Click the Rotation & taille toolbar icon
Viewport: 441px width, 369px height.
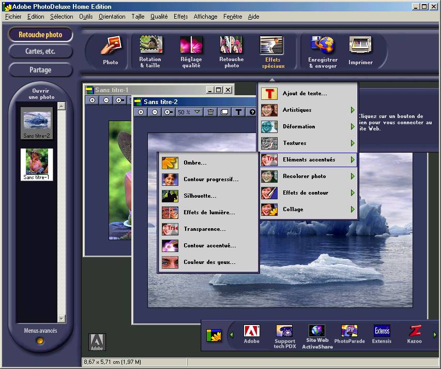point(151,46)
